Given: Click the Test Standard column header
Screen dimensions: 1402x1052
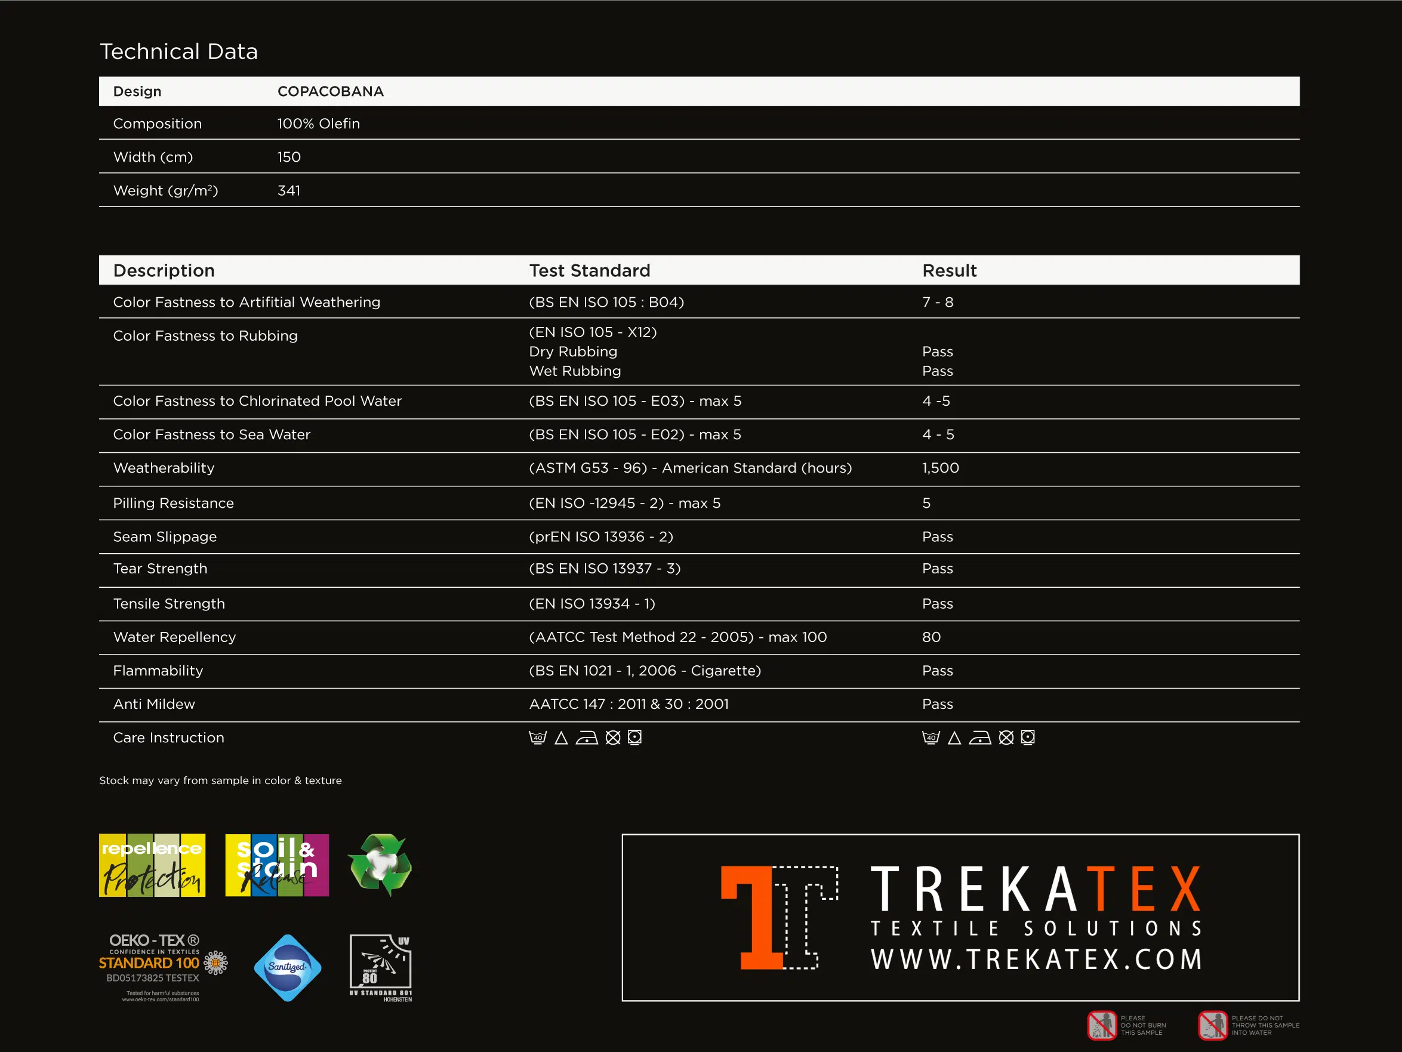Looking at the screenshot, I should click(x=590, y=270).
